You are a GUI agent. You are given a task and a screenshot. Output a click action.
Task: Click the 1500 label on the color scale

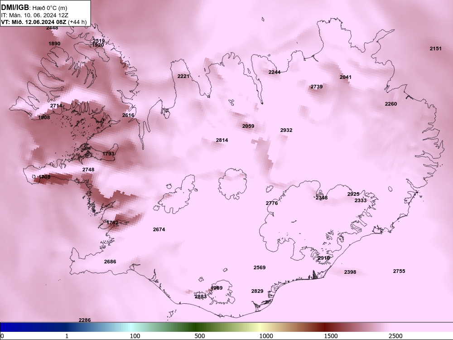331,336
